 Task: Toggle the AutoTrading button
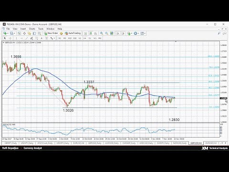coord(73,33)
